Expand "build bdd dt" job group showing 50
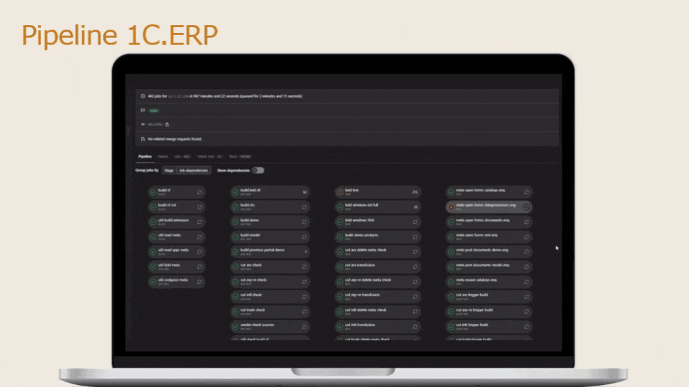Screen dimensions: 689x387 (270, 192)
